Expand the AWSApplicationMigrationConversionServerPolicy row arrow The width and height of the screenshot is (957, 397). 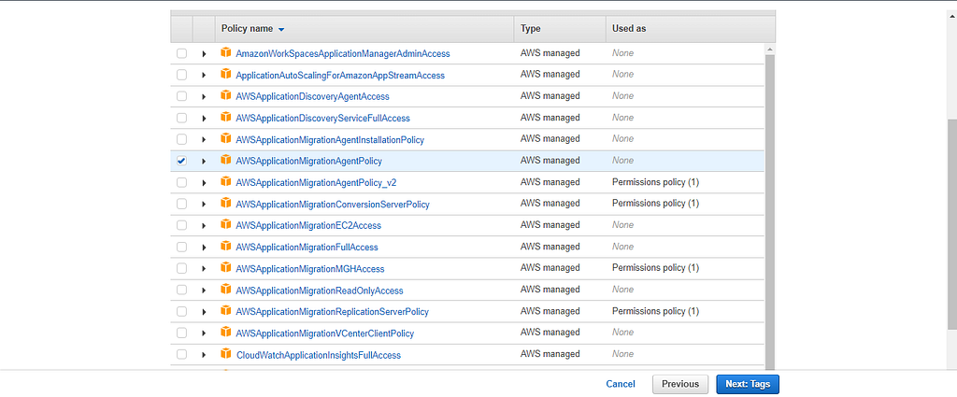click(204, 205)
